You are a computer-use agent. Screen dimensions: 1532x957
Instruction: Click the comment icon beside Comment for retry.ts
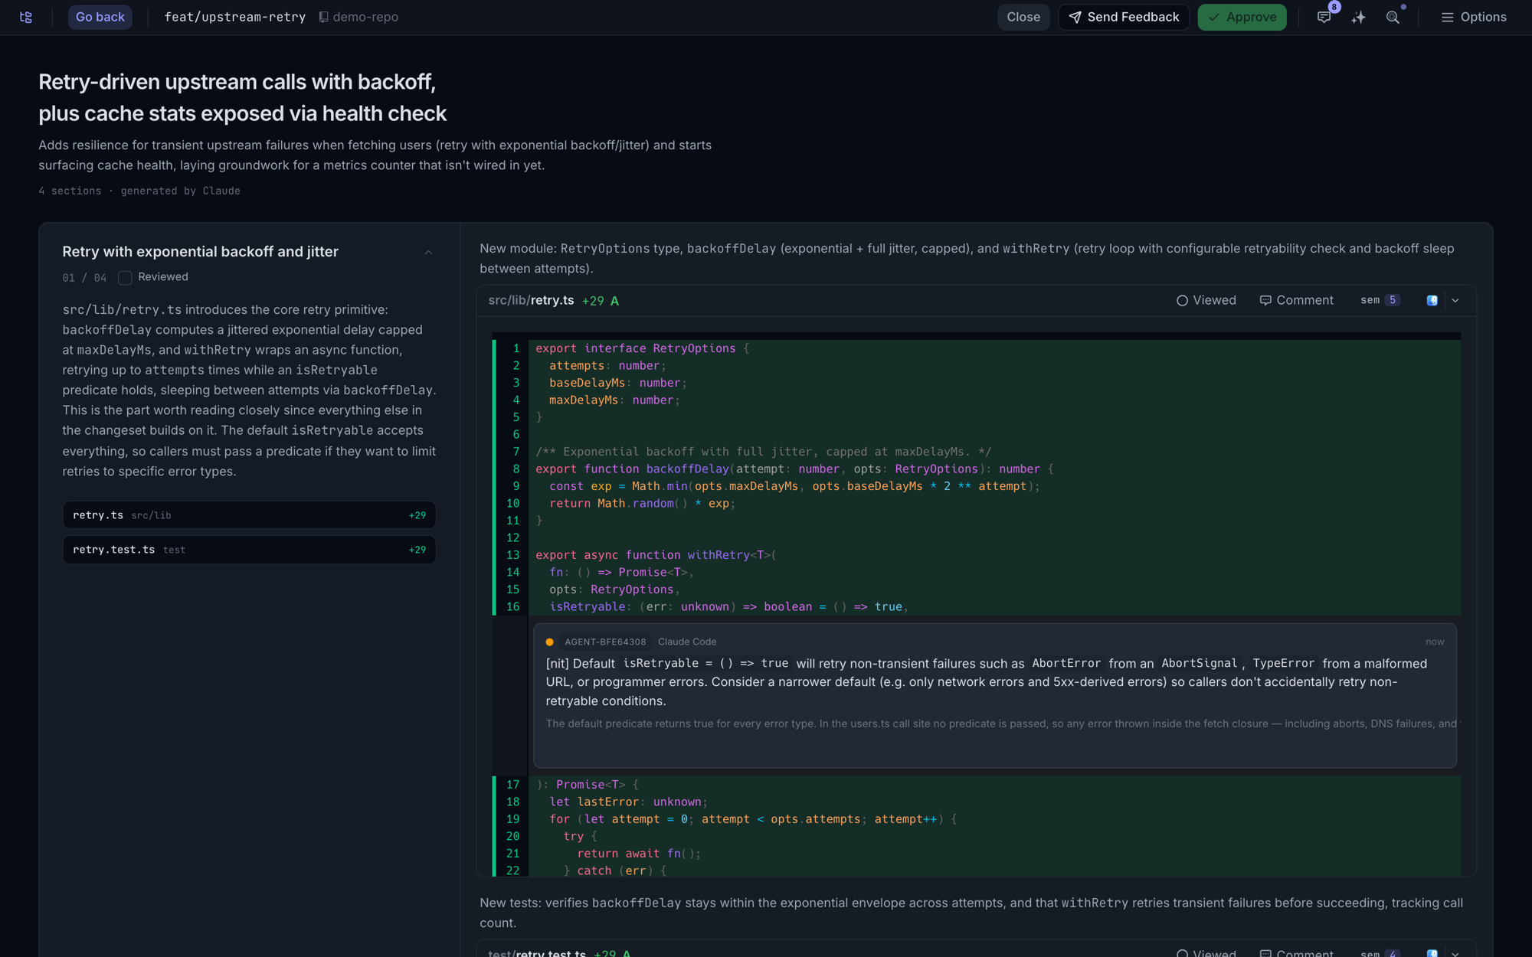click(1265, 300)
